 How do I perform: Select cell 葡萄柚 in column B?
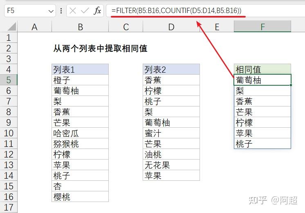80,91
